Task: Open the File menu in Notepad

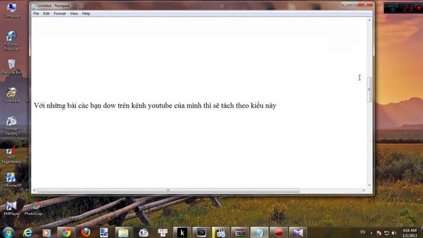Action: click(36, 13)
